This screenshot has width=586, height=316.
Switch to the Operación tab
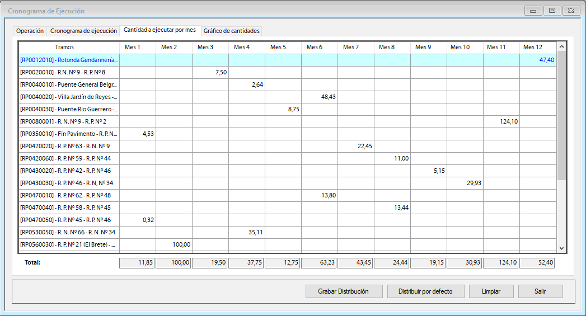(x=30, y=31)
